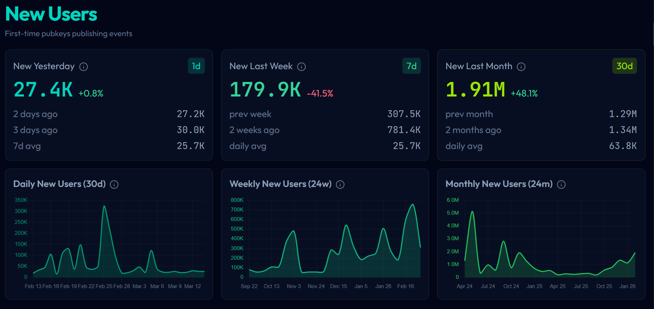This screenshot has width=654, height=309.
Task: Click the -41.5% weekly change indicator
Action: pos(320,94)
